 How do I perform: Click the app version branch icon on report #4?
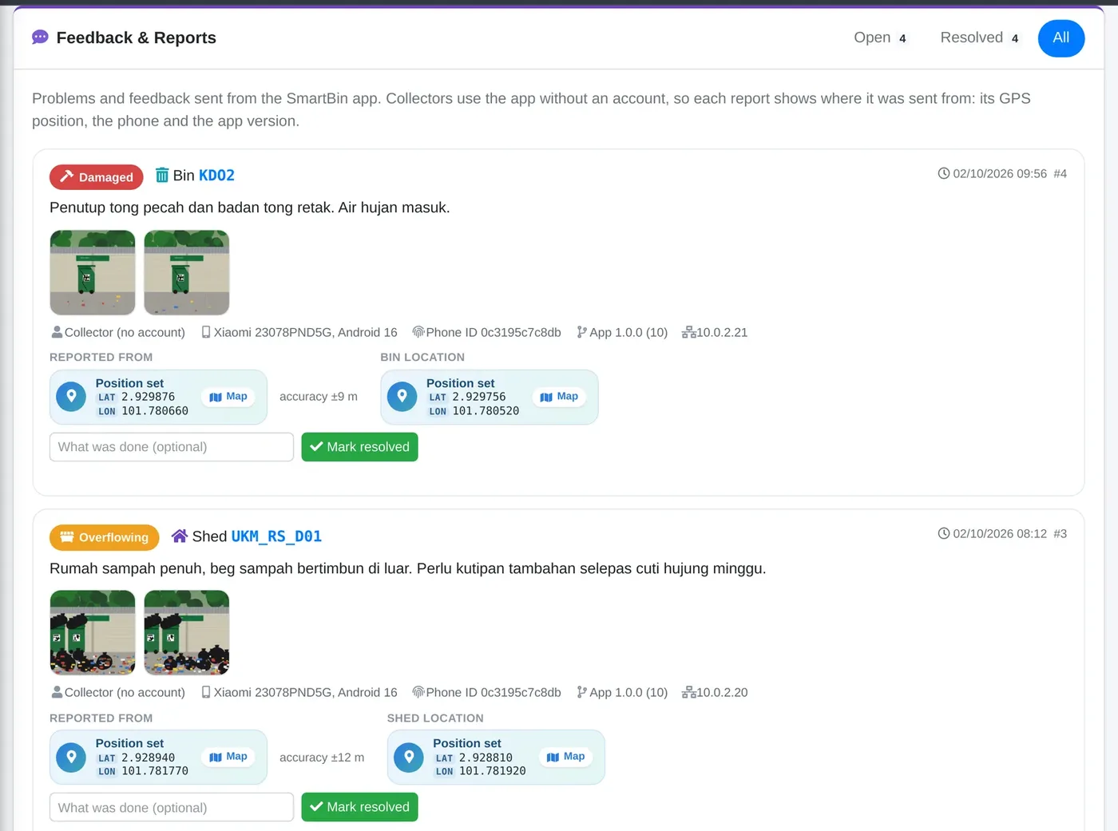tap(581, 332)
